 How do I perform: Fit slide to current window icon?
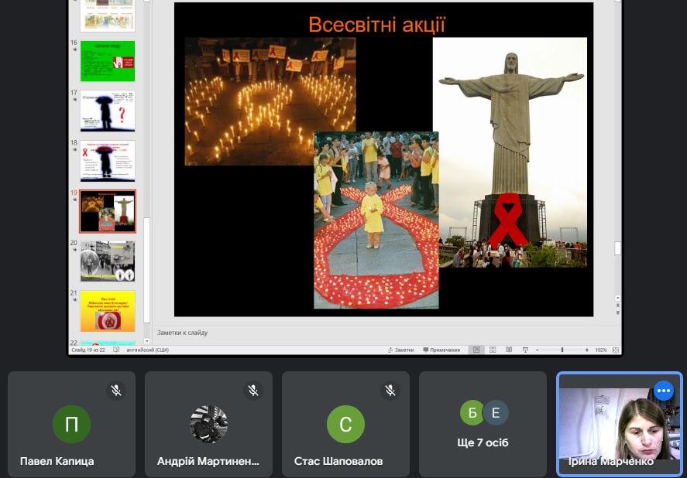[616, 350]
